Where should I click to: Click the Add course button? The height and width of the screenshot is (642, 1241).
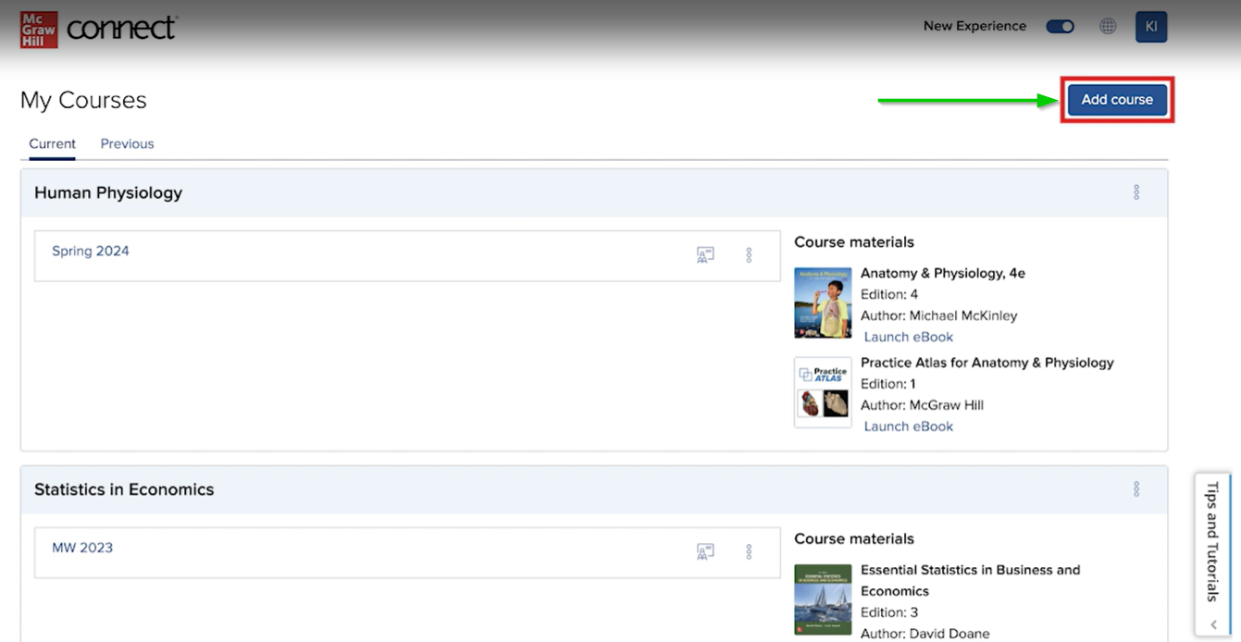point(1117,99)
